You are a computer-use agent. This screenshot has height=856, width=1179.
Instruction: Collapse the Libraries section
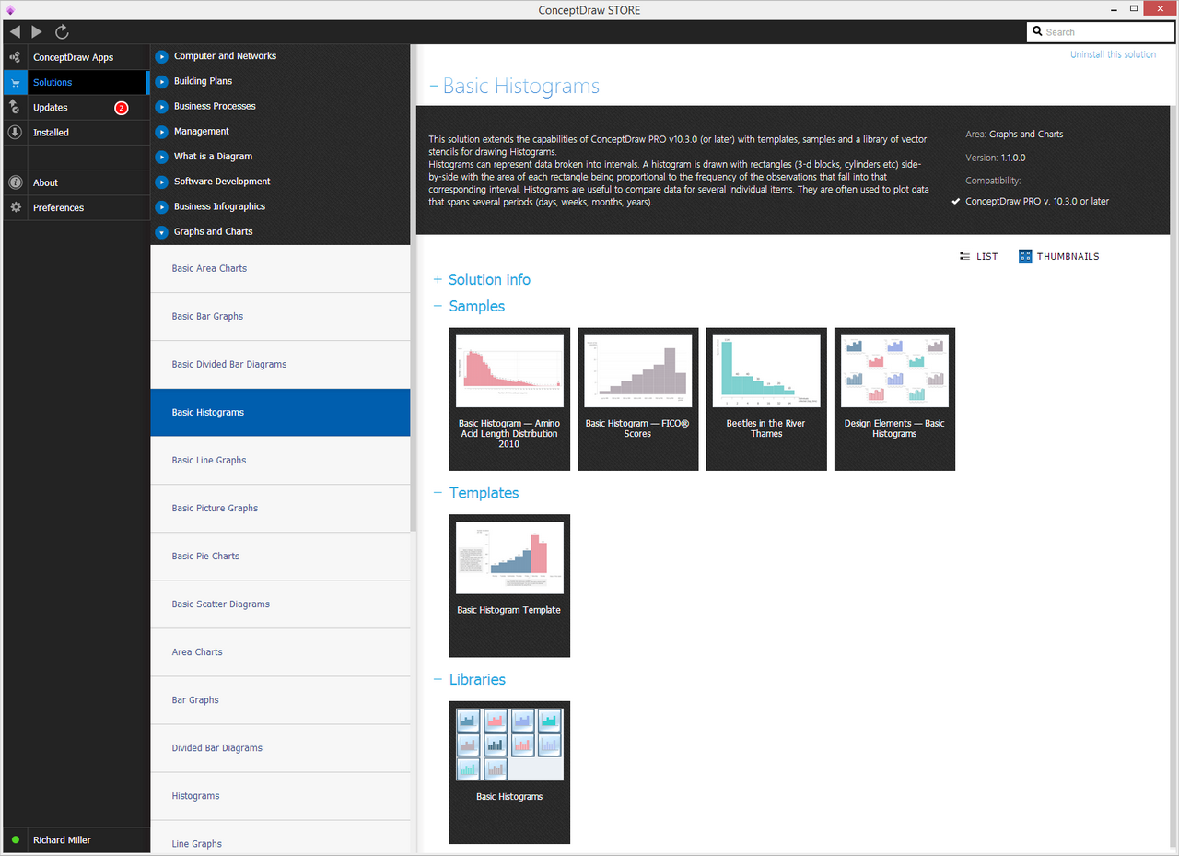click(438, 680)
